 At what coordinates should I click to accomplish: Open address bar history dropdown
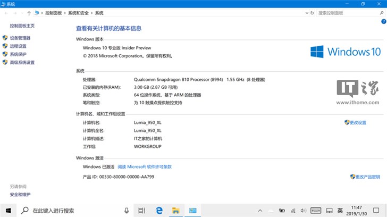307,13
